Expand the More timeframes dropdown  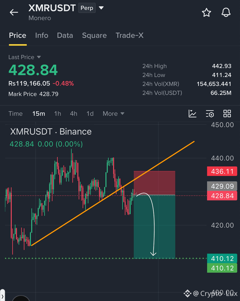(x=114, y=114)
